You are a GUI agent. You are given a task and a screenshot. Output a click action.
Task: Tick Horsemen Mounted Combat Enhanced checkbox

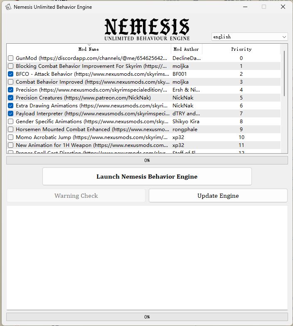click(10, 129)
